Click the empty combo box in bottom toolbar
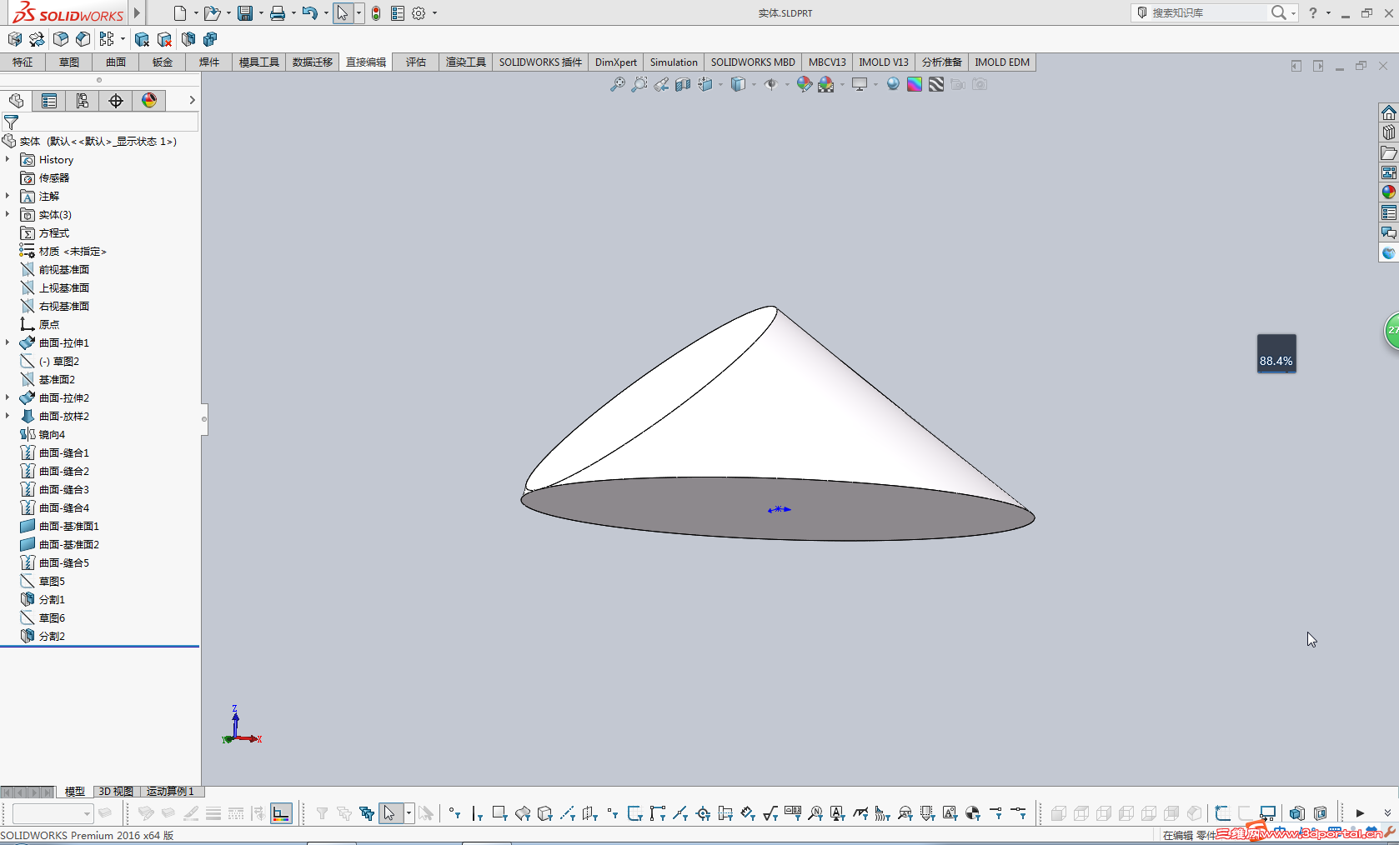This screenshot has width=1399, height=845. [x=53, y=813]
